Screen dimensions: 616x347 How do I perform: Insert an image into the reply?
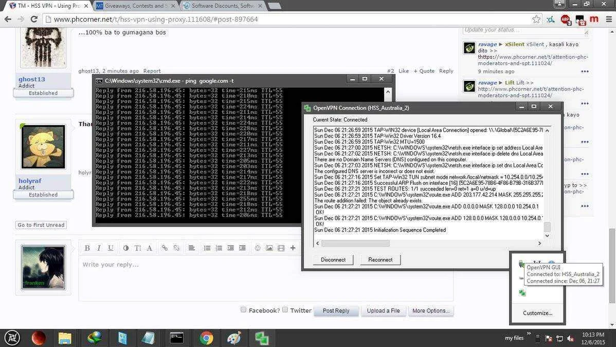click(269, 248)
